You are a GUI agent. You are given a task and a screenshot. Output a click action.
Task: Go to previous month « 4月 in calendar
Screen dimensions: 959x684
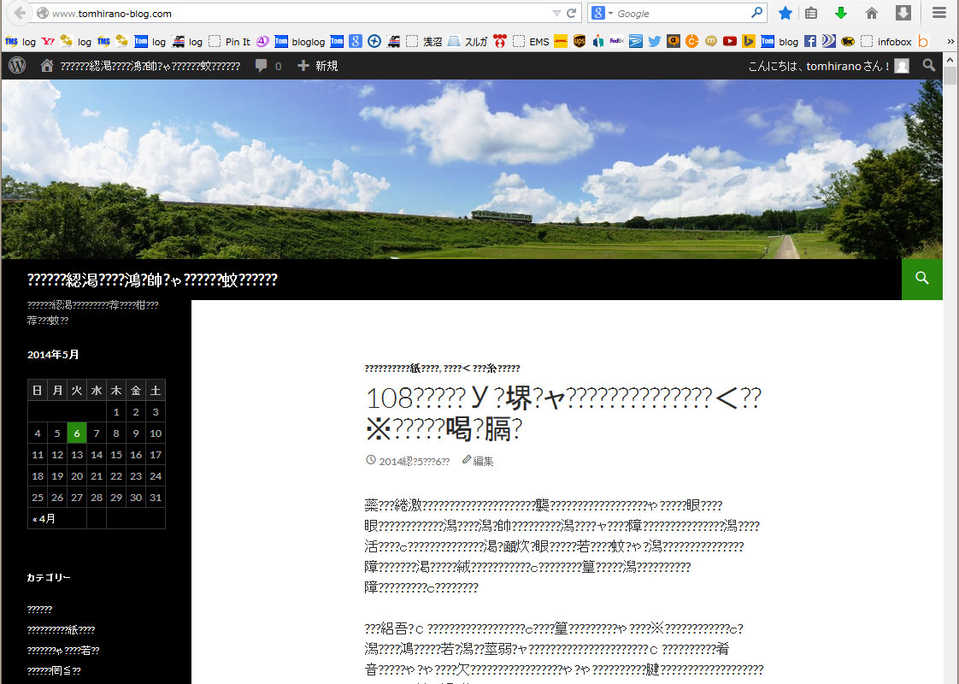[x=44, y=518]
